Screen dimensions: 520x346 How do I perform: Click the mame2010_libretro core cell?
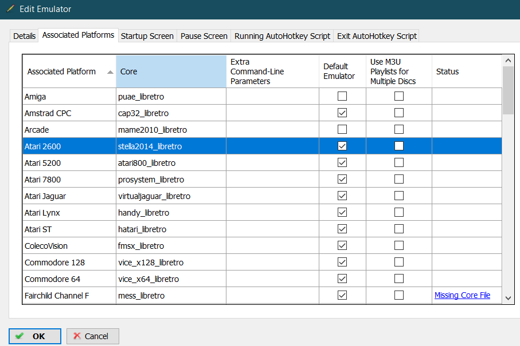click(171, 129)
